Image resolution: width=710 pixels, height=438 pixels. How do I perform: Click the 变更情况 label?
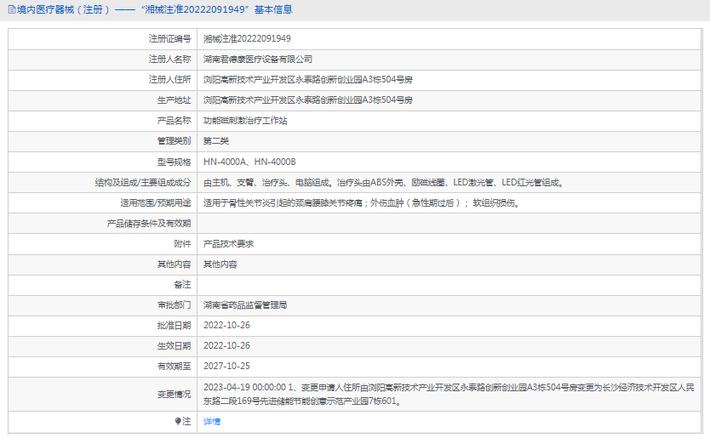(x=175, y=395)
